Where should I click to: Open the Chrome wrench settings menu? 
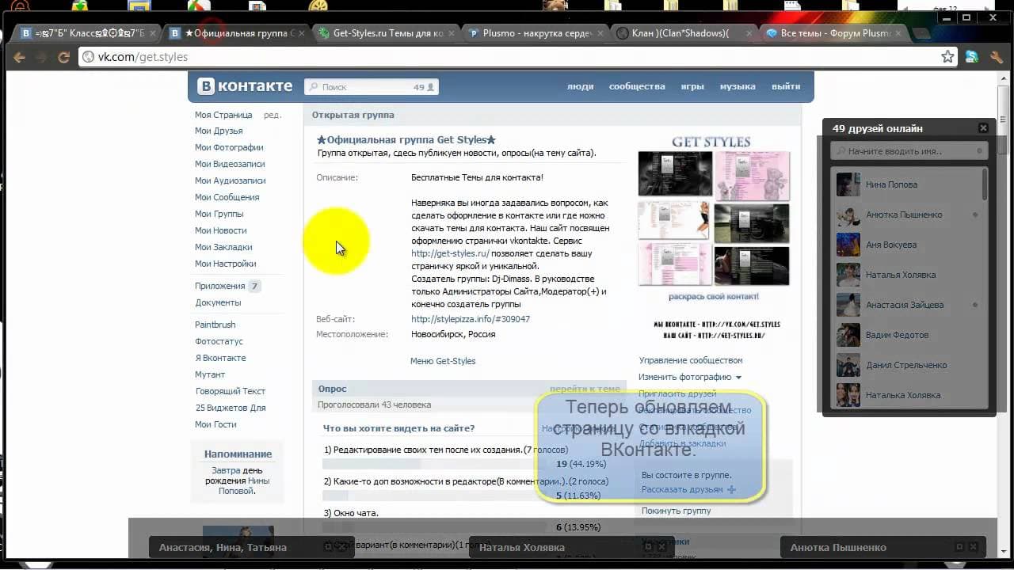pos(997,57)
